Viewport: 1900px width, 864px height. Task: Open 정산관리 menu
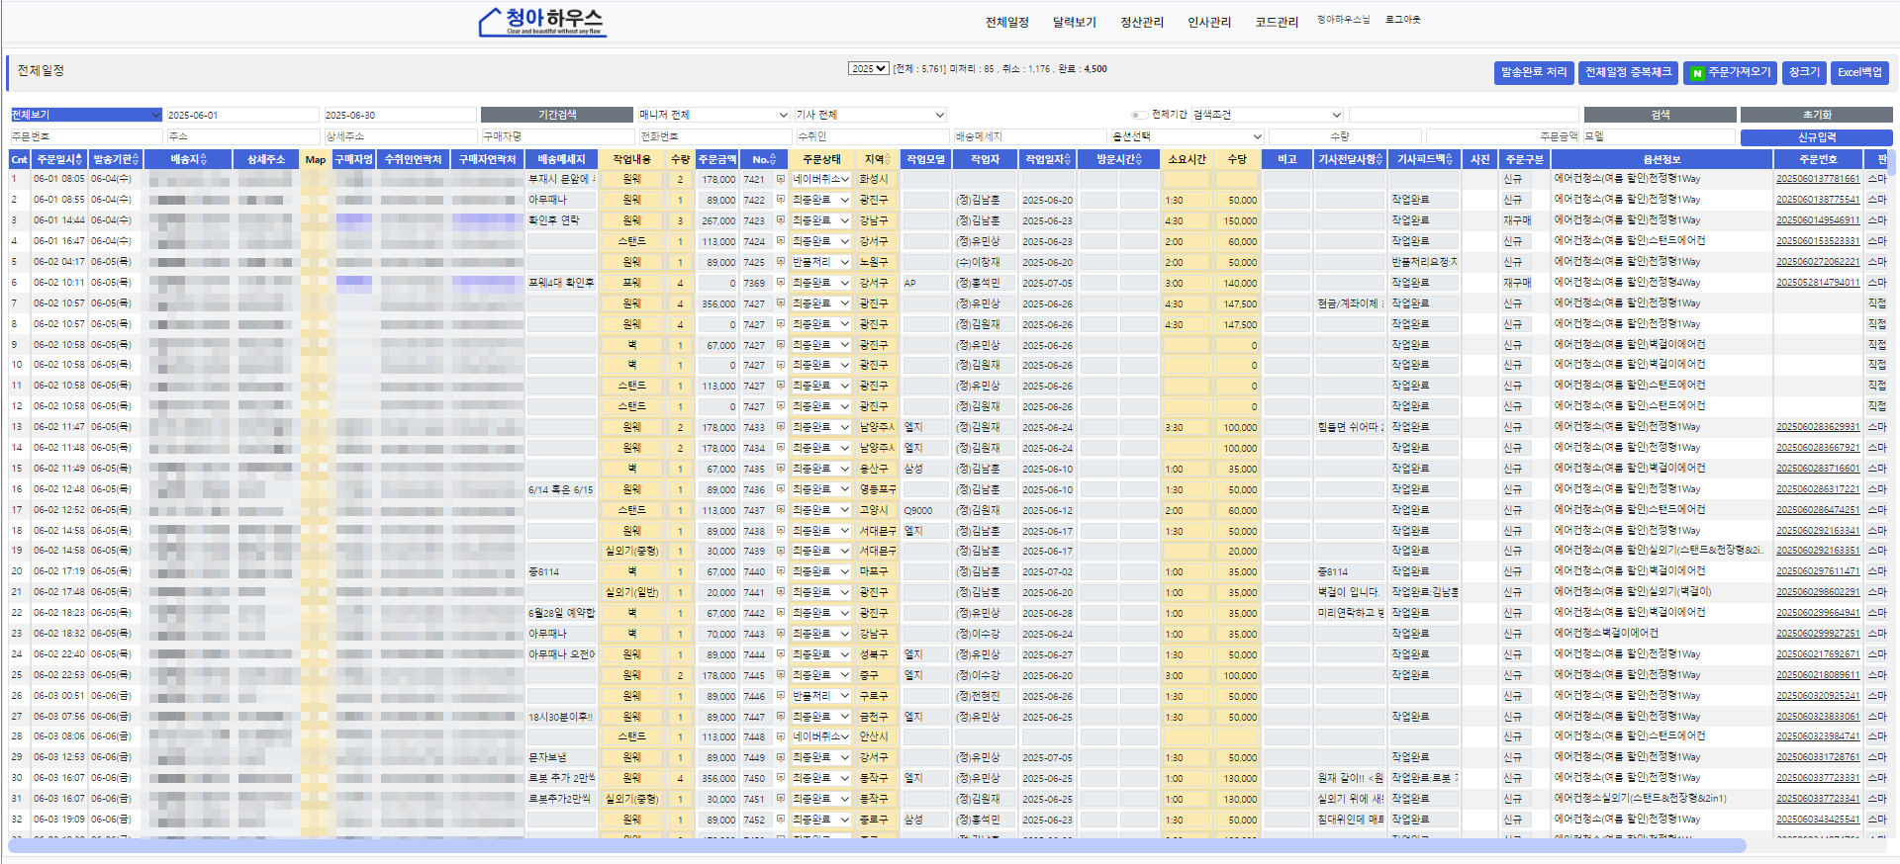1141,22
